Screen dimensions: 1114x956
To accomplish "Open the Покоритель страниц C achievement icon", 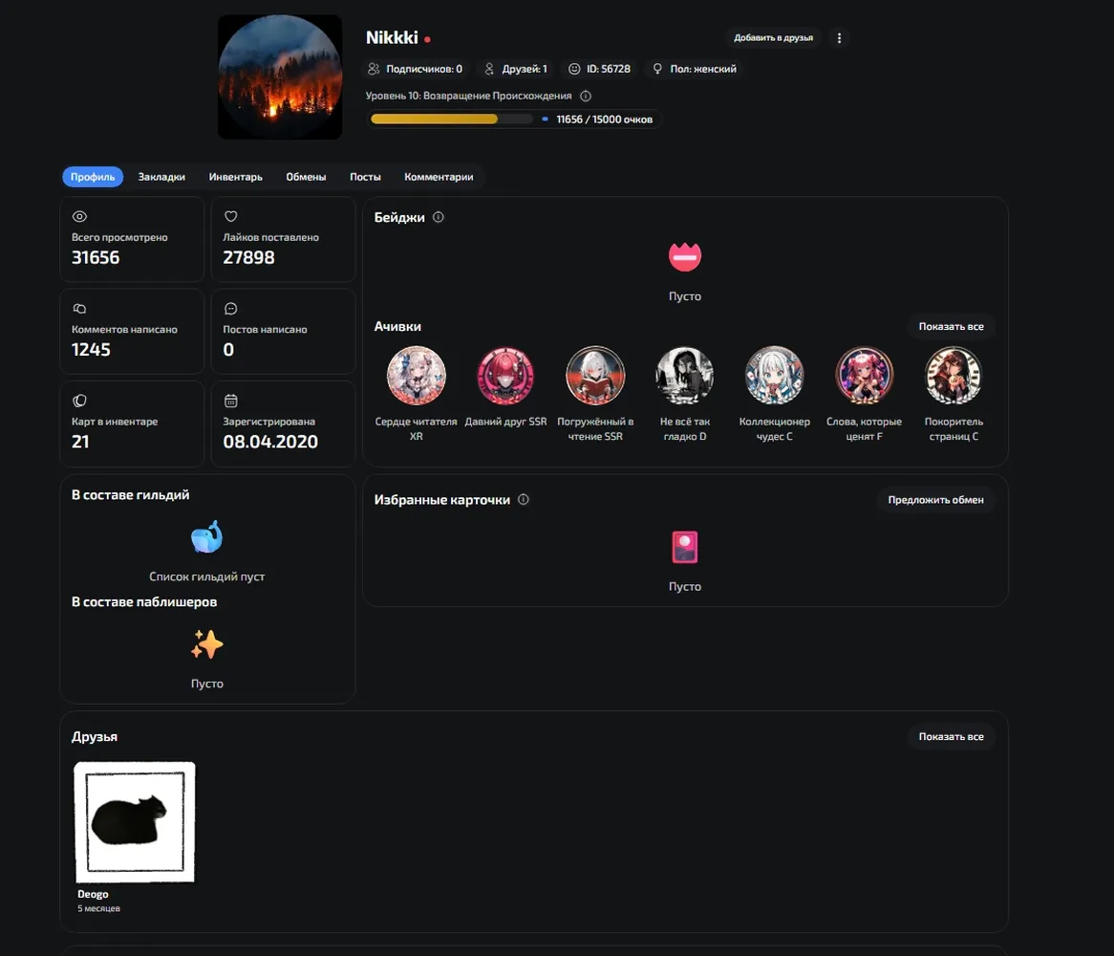I will [x=953, y=376].
